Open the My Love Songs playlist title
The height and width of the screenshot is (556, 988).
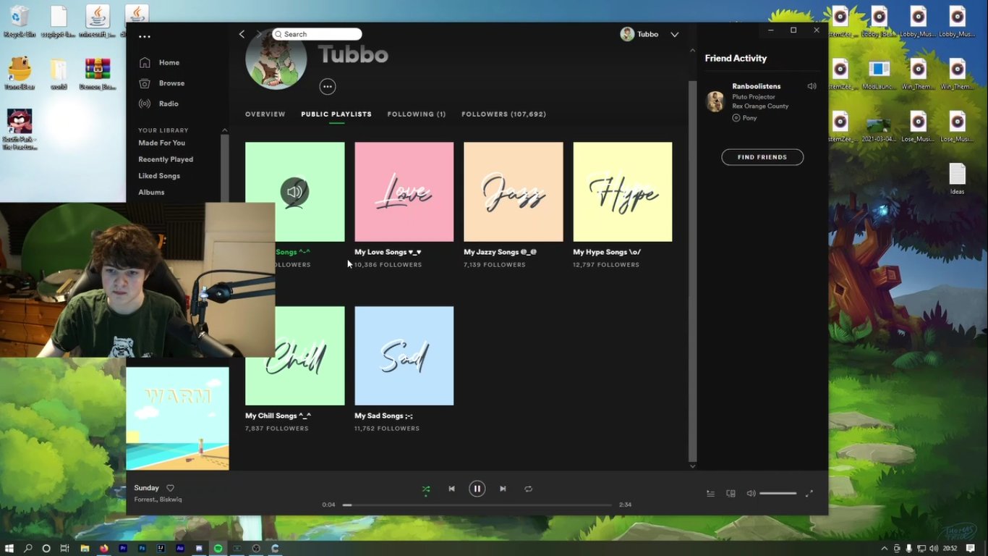point(388,252)
